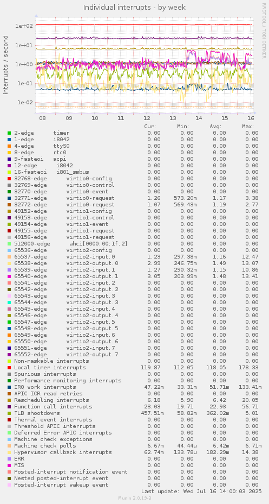Click the dark blue IRQ work interrupts swatch
The height and width of the screenshot is (504, 269).
9,387
